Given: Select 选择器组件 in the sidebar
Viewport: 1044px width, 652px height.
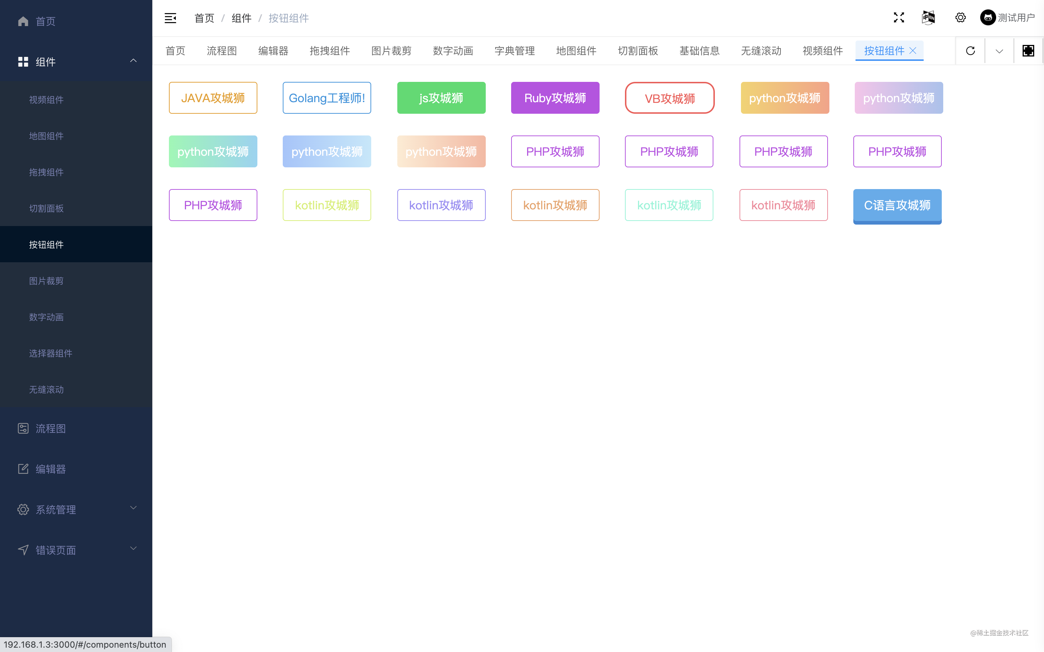Looking at the screenshot, I should tap(50, 353).
